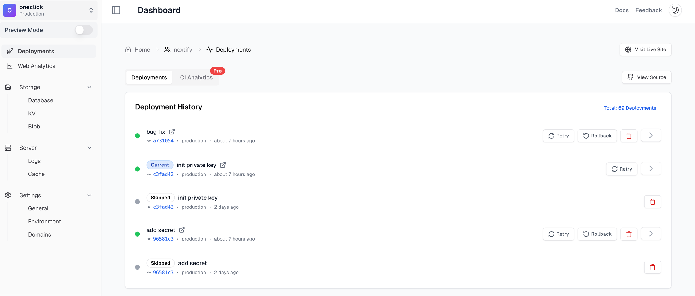Expand details arrow for add secret deployment
695x296 pixels.
651,234
